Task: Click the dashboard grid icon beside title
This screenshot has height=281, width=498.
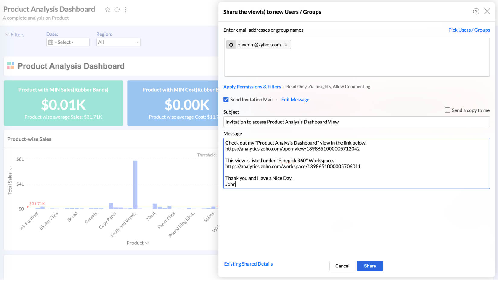Action: pyautogui.click(x=11, y=65)
